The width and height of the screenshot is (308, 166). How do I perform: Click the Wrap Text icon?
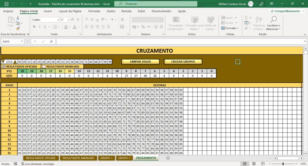(x=122, y=20)
